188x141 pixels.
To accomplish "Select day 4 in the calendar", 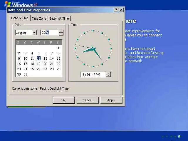I will click(32, 53).
